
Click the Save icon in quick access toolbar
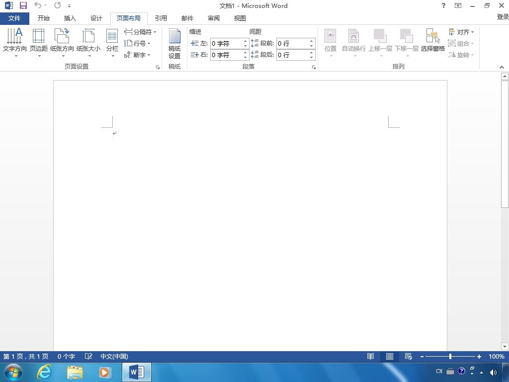tap(23, 5)
